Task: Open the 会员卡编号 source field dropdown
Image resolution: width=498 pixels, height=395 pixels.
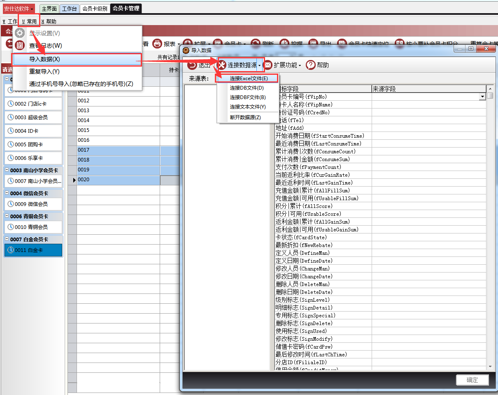Action: point(482,97)
